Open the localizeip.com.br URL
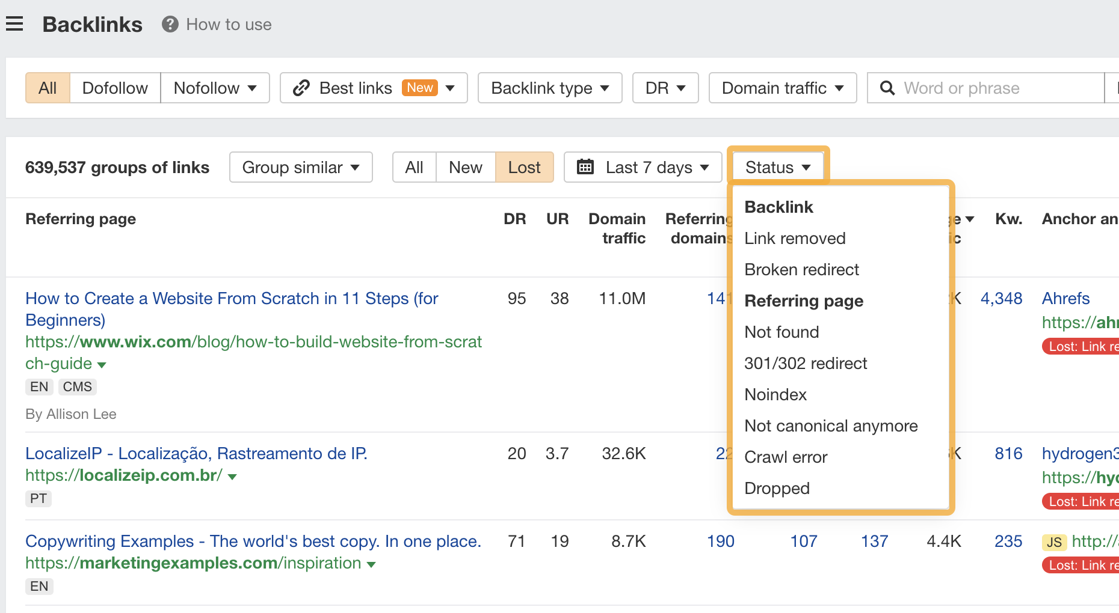 tap(124, 475)
